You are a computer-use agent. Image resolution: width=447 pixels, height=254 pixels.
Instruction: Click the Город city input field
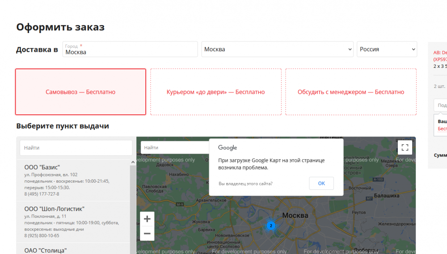coord(130,51)
